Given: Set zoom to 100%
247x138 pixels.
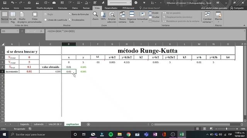Looking at the screenshot, I should 103,16.
